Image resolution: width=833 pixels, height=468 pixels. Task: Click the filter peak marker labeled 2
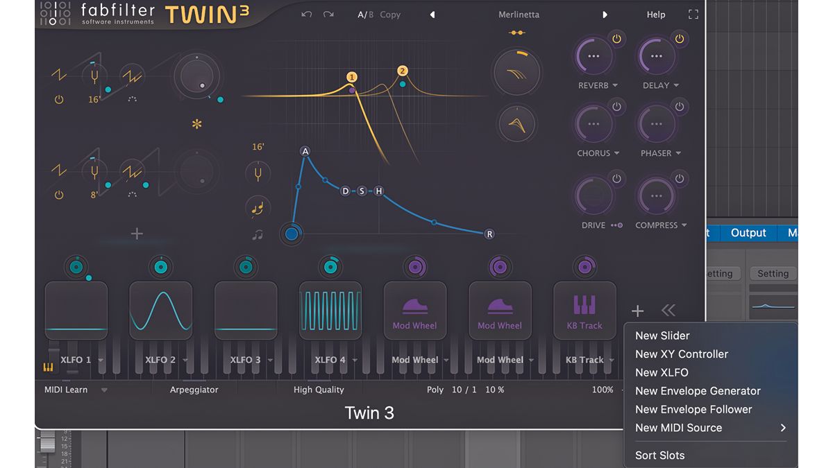click(x=402, y=70)
